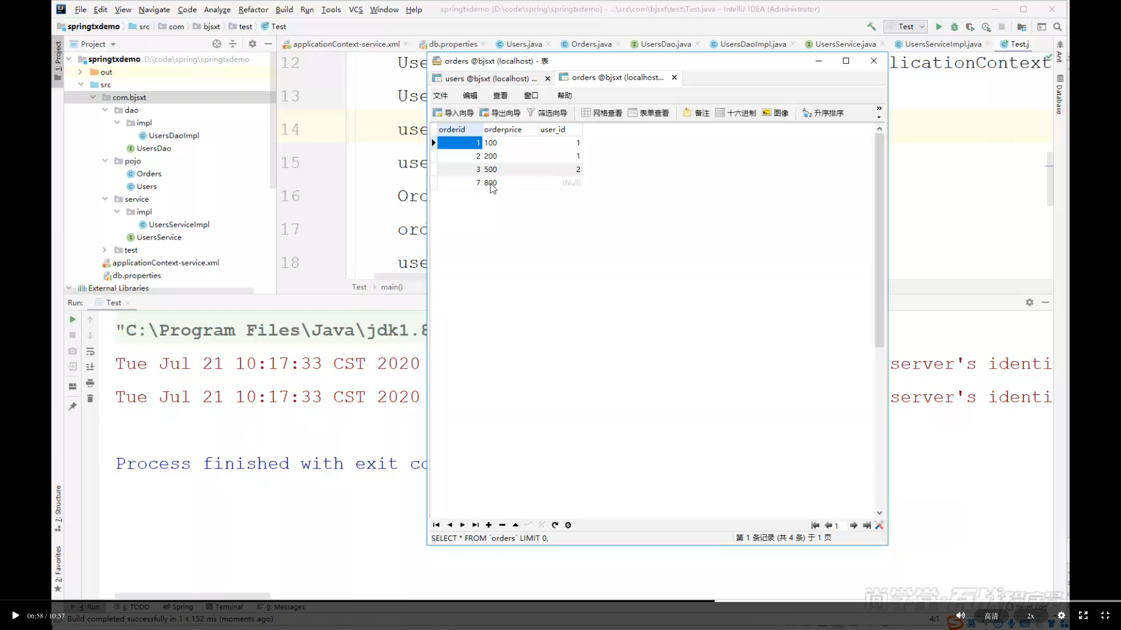Open the Refactor menu
The width and height of the screenshot is (1121, 630).
pos(253,9)
